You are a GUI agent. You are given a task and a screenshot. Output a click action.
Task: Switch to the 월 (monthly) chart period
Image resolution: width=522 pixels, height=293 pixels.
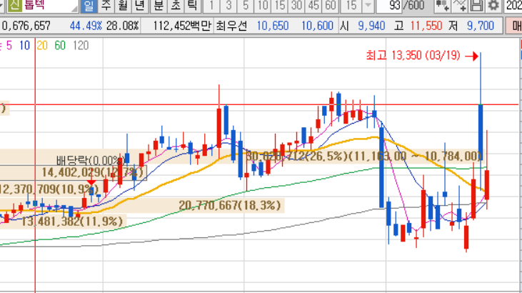pos(123,5)
